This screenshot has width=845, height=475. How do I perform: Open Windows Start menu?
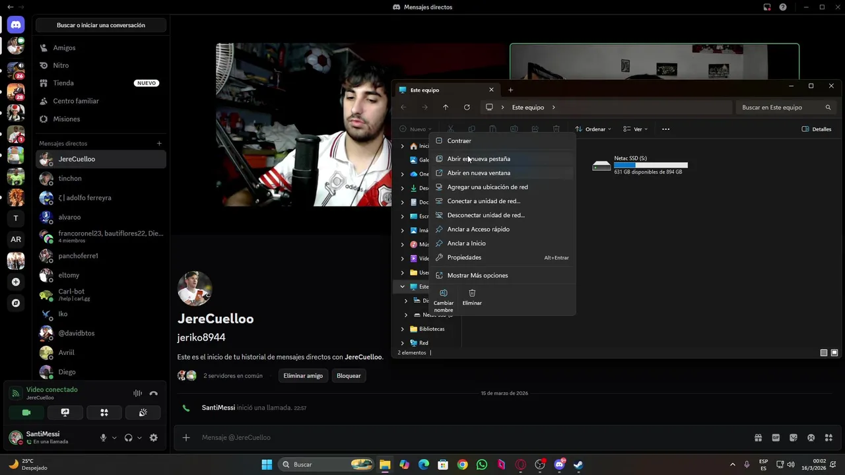tap(267, 464)
